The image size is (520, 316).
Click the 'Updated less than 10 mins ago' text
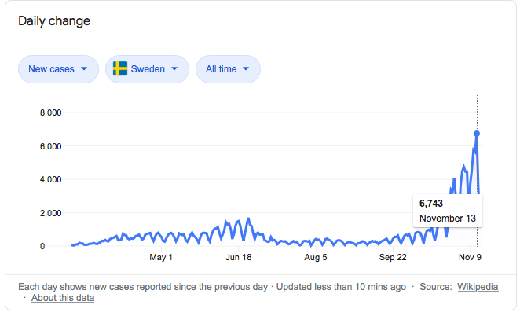[339, 286]
